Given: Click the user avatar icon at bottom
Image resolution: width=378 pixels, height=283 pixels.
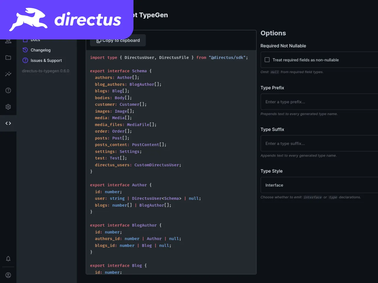Looking at the screenshot, I should [x=8, y=275].
